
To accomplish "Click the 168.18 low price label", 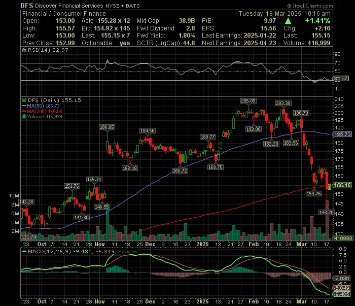I will point(129,168).
